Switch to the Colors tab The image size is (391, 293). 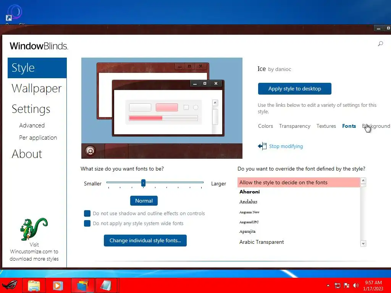tap(265, 126)
